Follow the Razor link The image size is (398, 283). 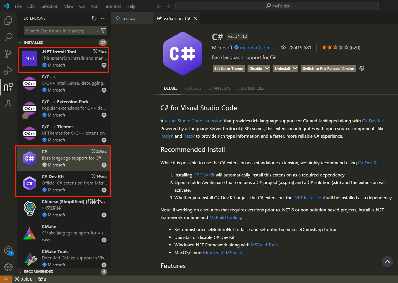189,136
